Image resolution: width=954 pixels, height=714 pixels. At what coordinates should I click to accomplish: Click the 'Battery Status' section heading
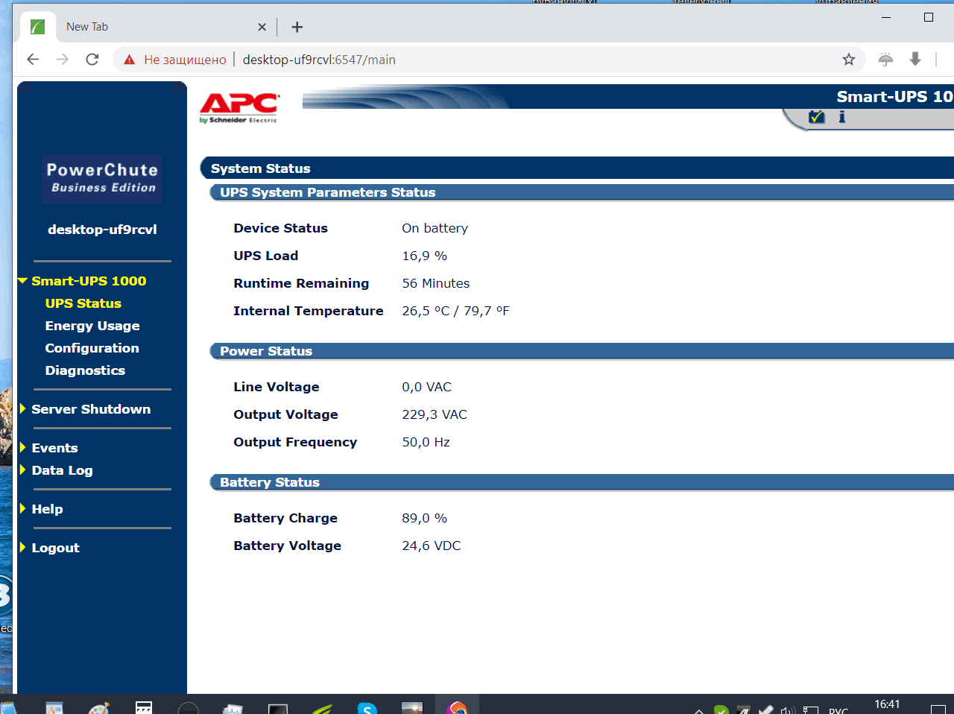click(270, 482)
